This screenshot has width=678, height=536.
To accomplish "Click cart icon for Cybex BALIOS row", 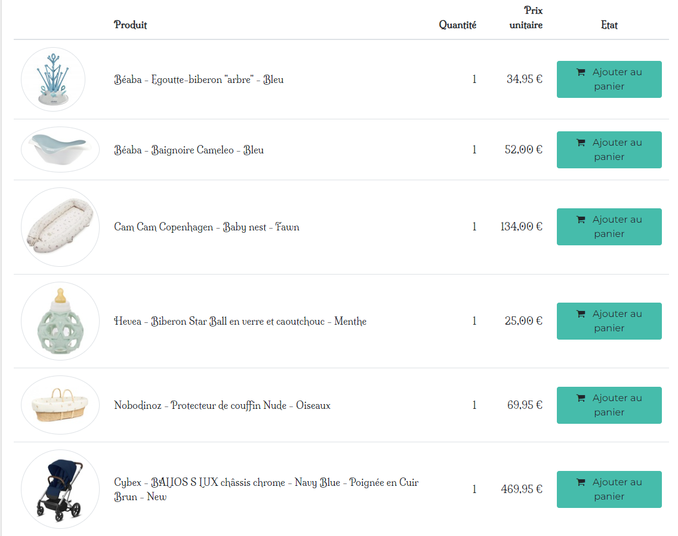I will 581,482.
